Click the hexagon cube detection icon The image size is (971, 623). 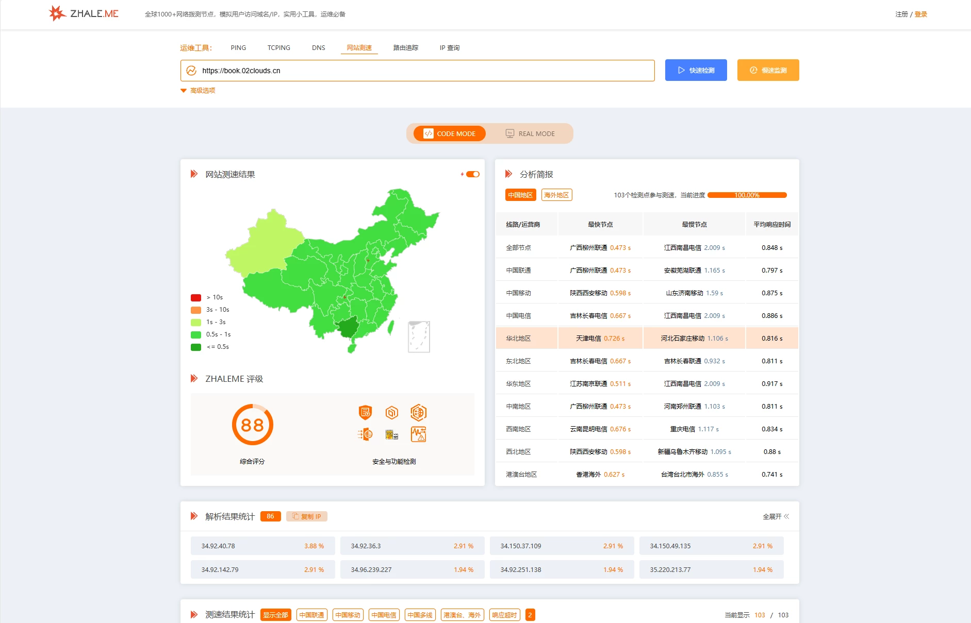(392, 412)
